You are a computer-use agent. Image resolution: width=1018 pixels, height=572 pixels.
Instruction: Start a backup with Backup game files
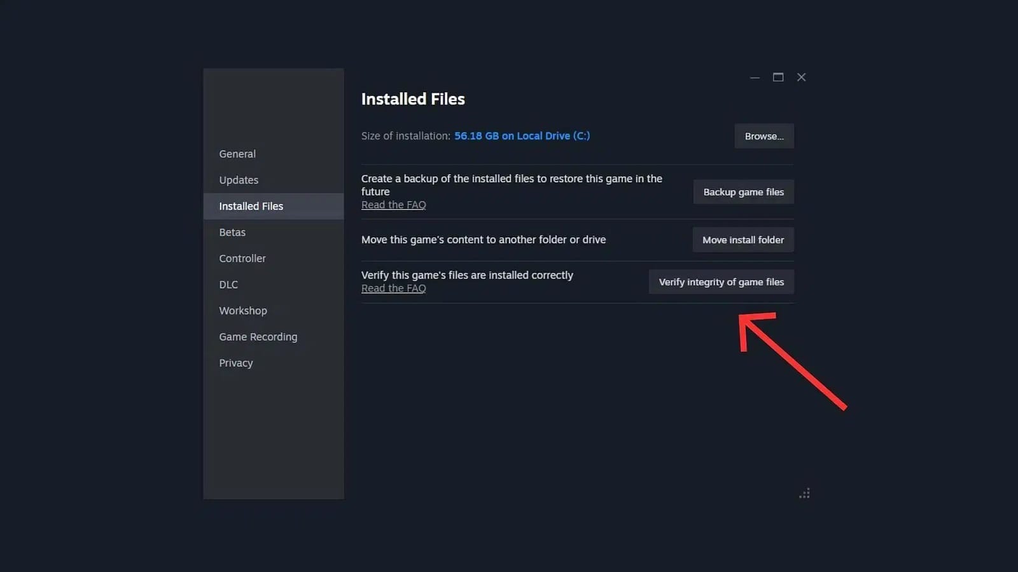pyautogui.click(x=743, y=191)
